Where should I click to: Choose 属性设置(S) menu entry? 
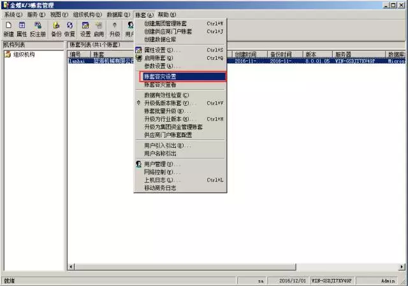(180, 50)
